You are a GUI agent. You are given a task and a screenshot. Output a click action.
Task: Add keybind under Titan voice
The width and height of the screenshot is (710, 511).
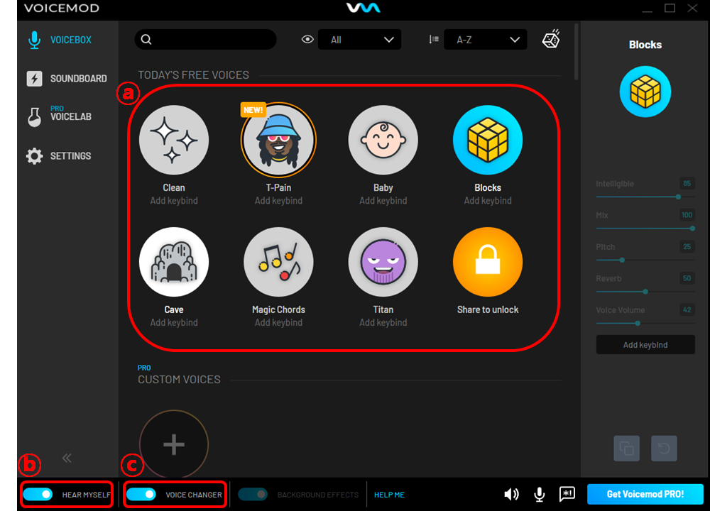[x=383, y=322]
